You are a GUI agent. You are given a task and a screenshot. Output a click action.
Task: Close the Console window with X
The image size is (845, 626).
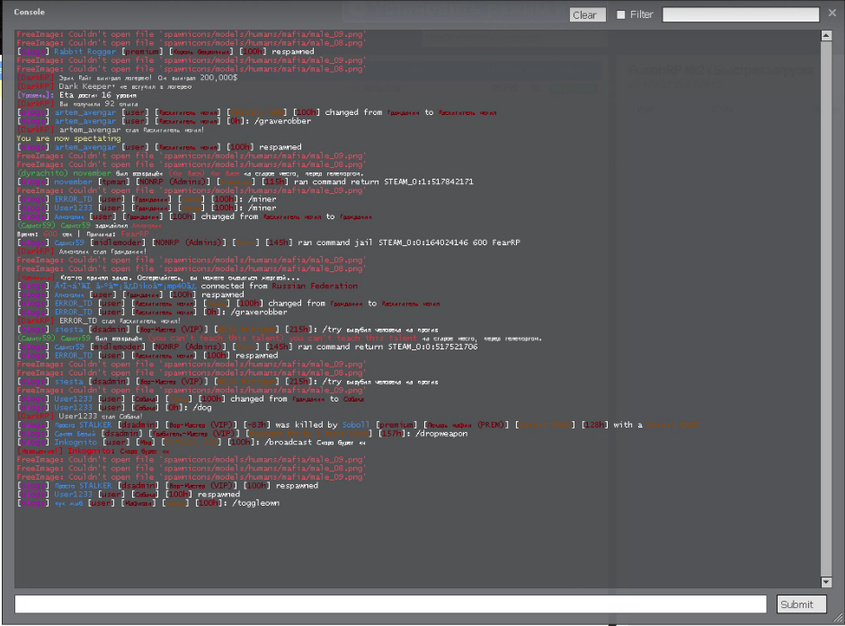point(832,13)
